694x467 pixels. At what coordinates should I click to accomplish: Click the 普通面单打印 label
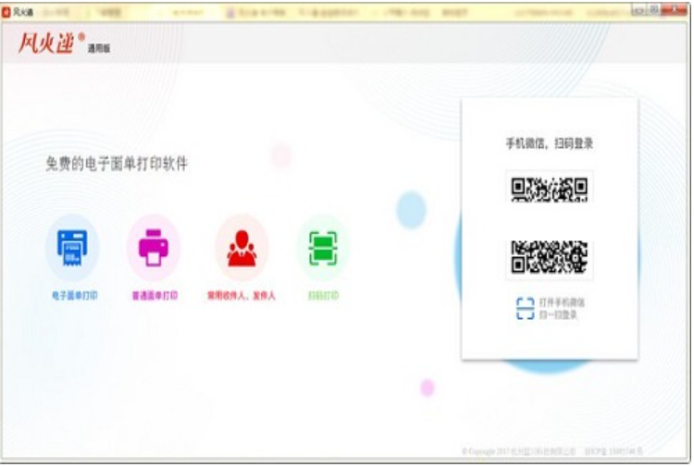pos(155,295)
